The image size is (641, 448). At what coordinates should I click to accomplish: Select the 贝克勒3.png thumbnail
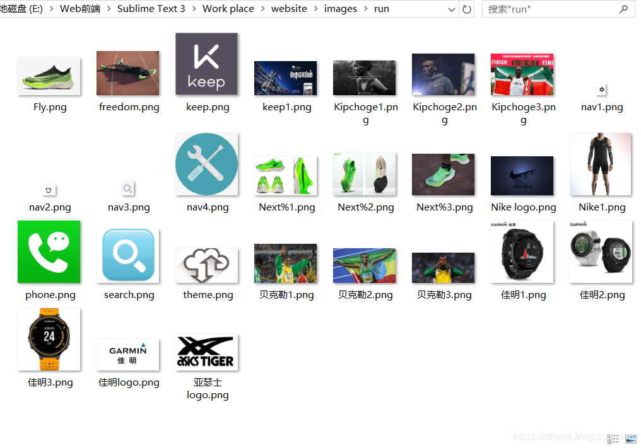[443, 268]
